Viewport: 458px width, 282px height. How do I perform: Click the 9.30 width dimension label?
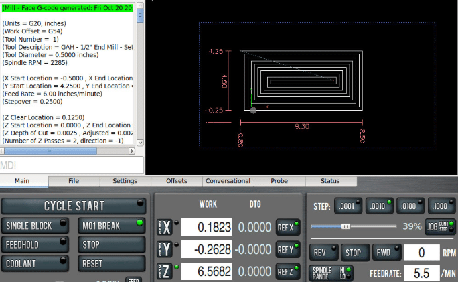302,126
